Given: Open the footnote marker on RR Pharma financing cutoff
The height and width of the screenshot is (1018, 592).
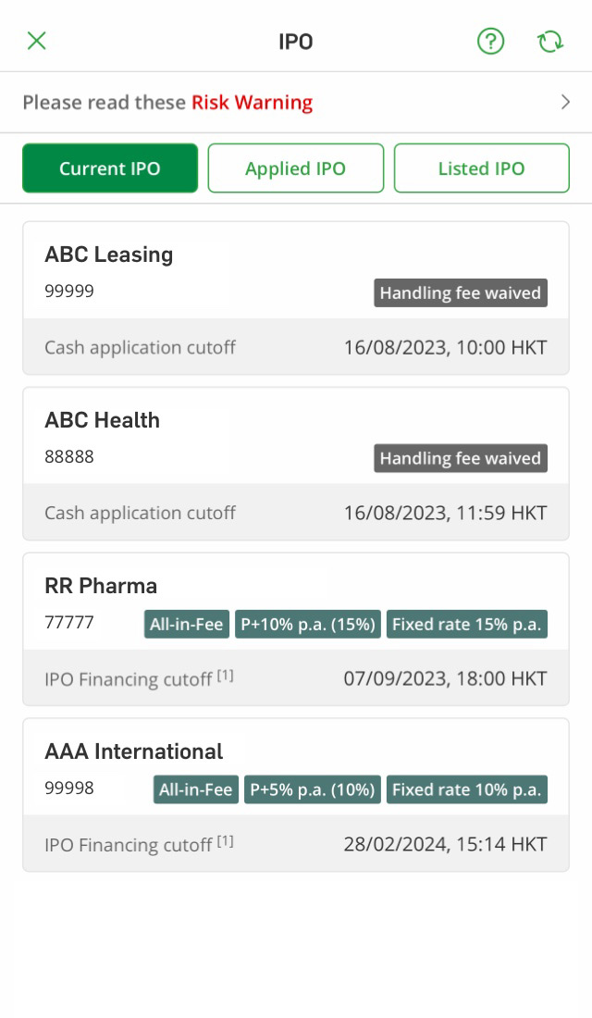Looking at the screenshot, I should (x=224, y=674).
